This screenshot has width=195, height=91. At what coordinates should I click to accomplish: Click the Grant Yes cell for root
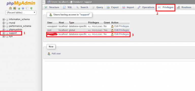point(107,30)
